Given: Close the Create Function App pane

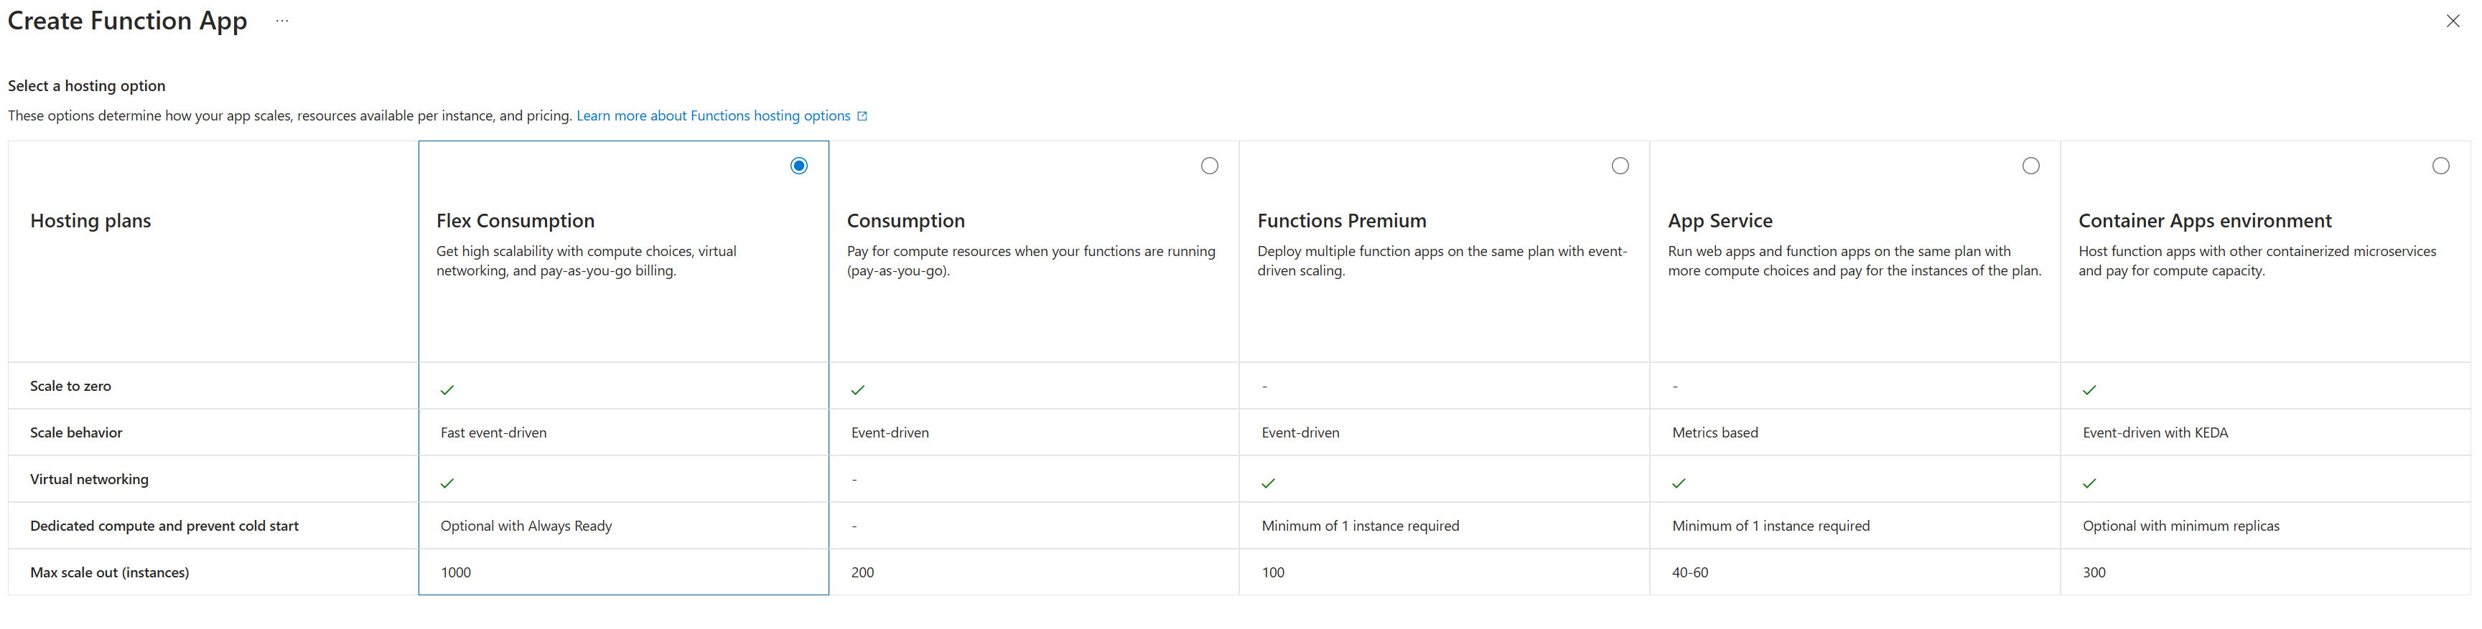Looking at the screenshot, I should [2452, 20].
